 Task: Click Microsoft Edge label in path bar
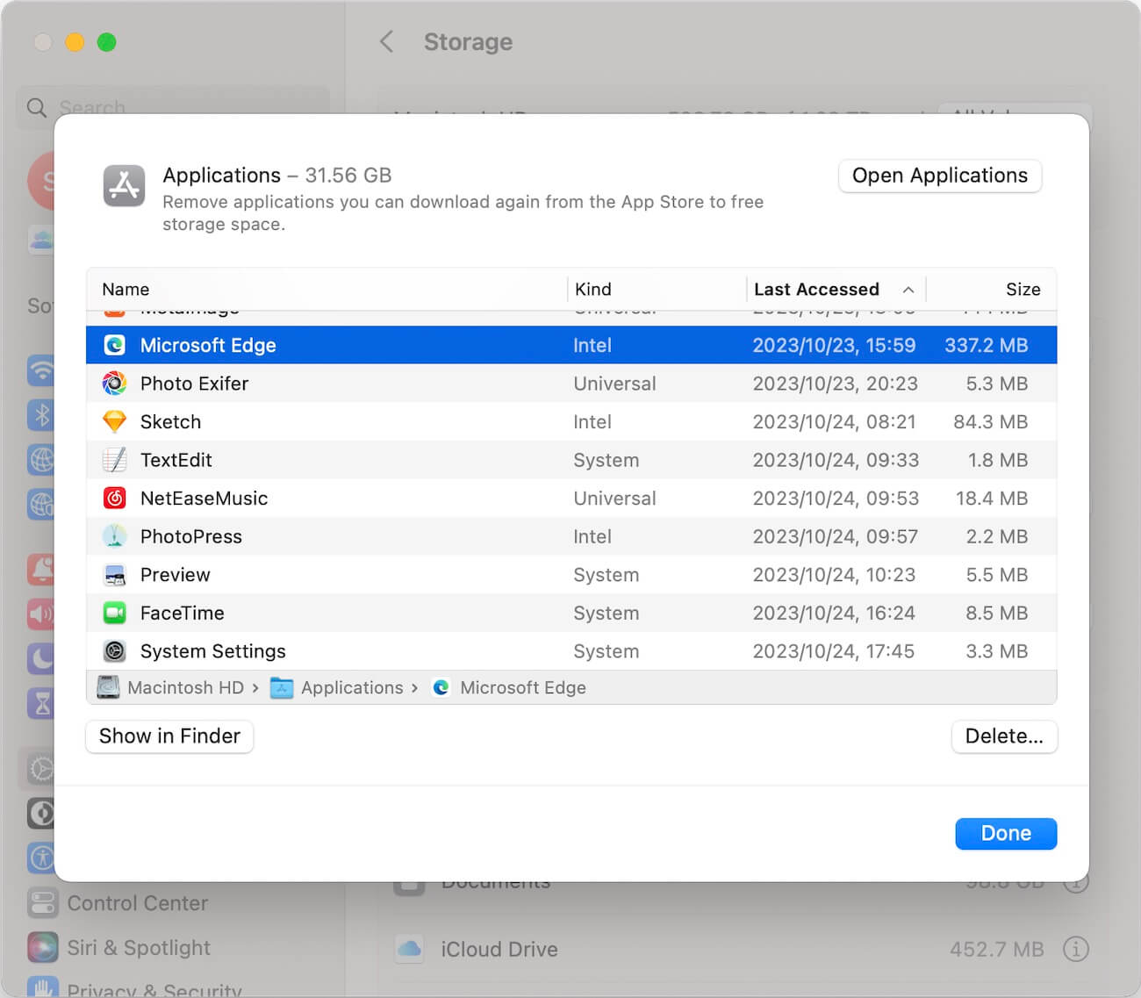click(522, 687)
